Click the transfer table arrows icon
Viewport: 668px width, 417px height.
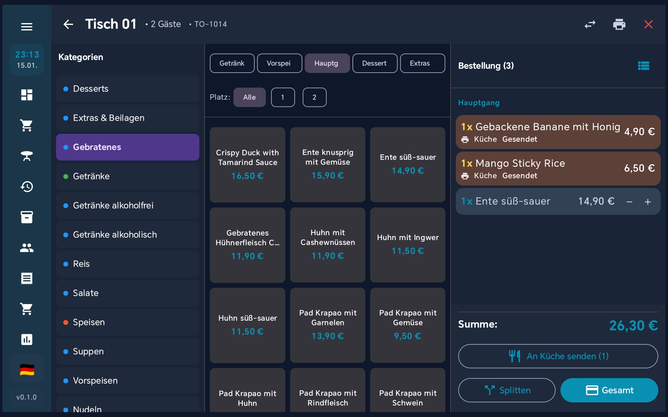pos(590,24)
